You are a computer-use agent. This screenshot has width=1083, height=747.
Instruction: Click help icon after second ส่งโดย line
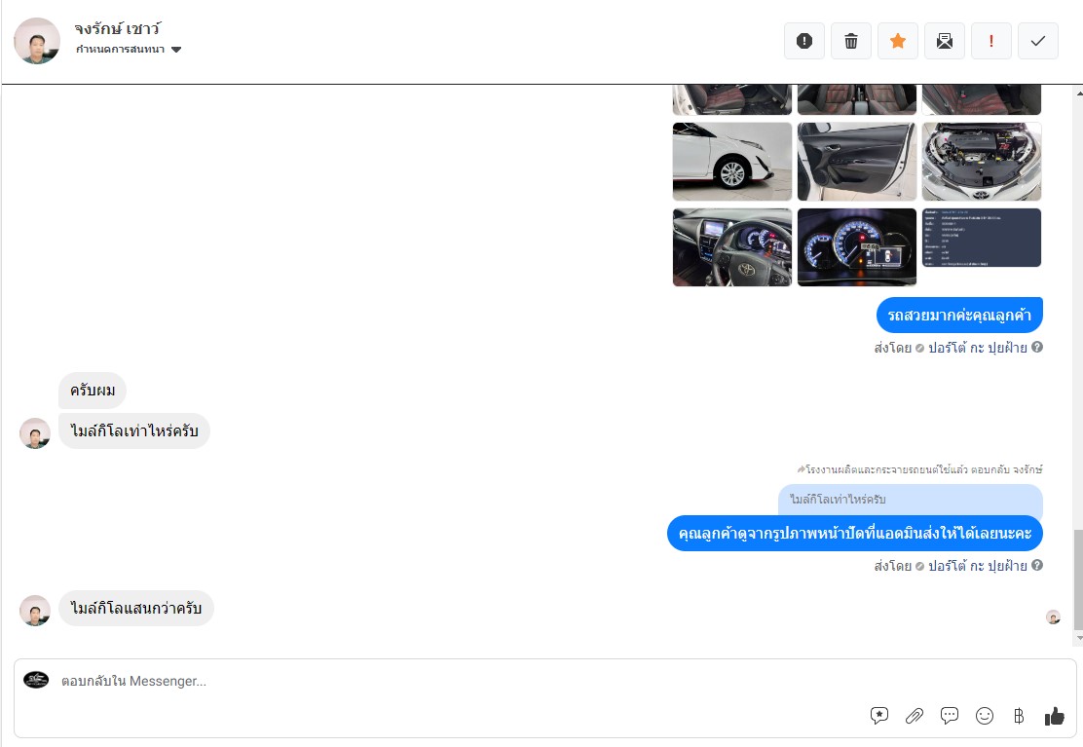tap(1036, 565)
